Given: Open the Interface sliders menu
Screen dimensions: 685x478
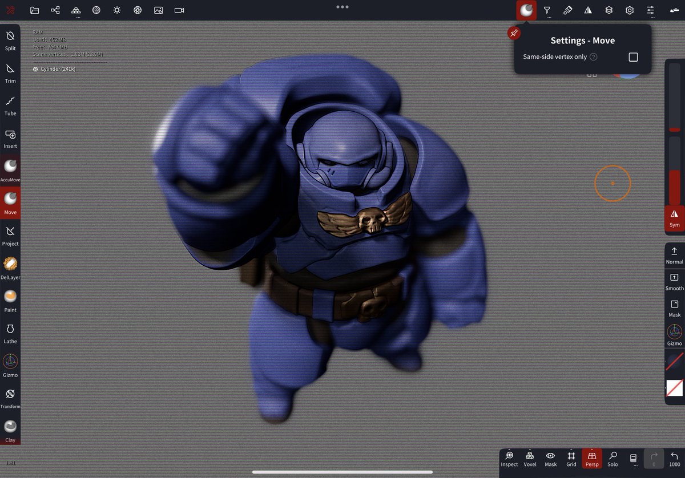Looking at the screenshot, I should coord(650,10).
